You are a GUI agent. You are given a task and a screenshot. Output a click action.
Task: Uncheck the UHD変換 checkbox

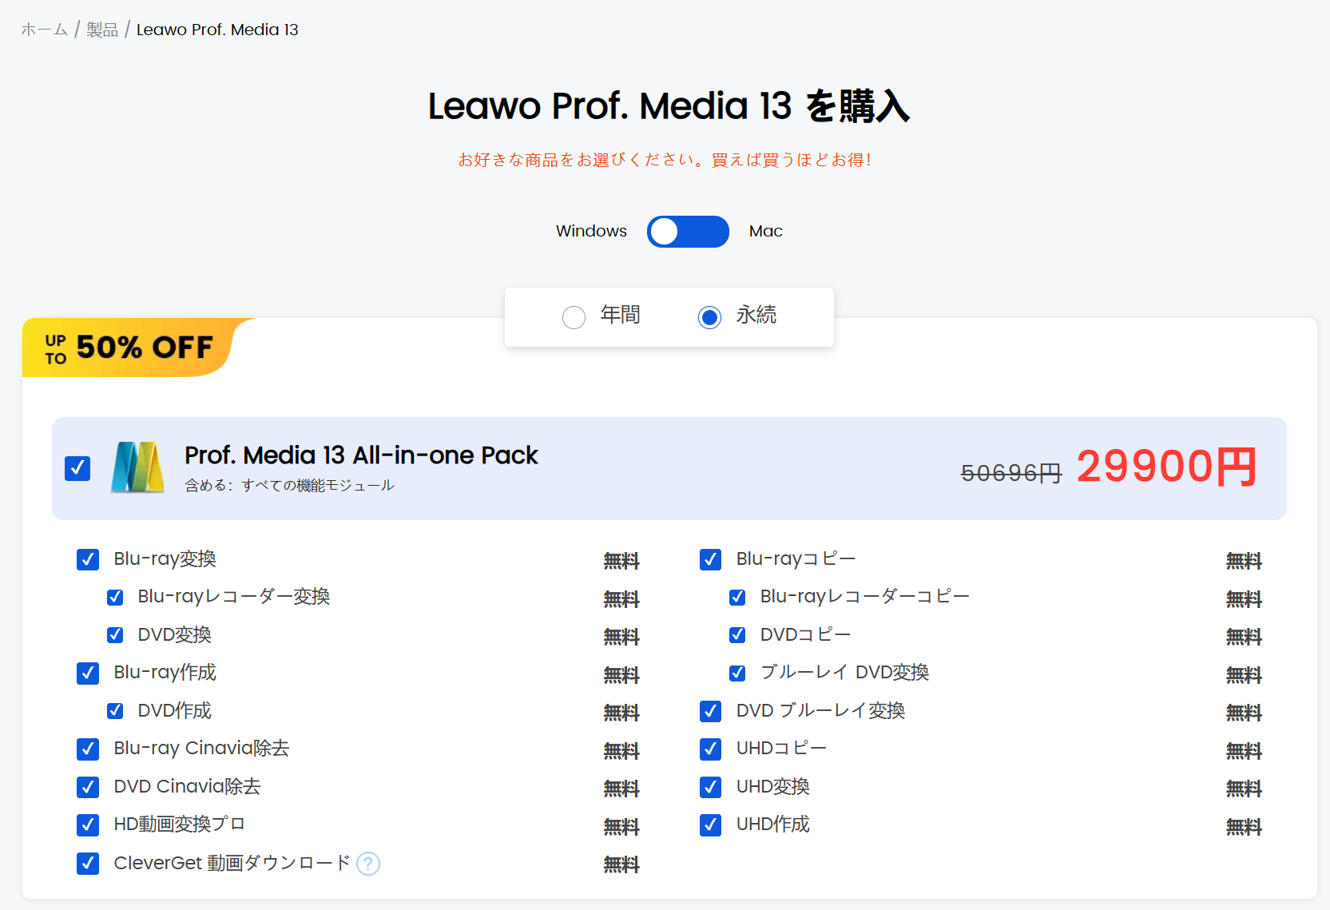tap(710, 787)
